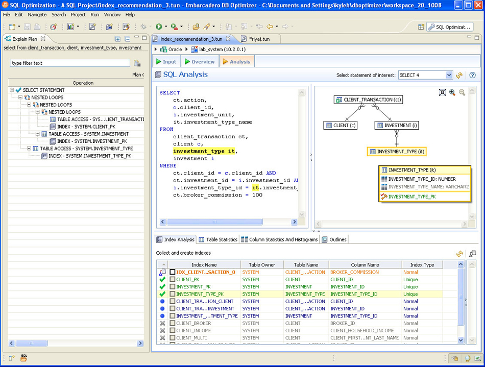Refresh the SQL Analysis statement
Viewport: 485px width, 367px height.
tap(459, 75)
